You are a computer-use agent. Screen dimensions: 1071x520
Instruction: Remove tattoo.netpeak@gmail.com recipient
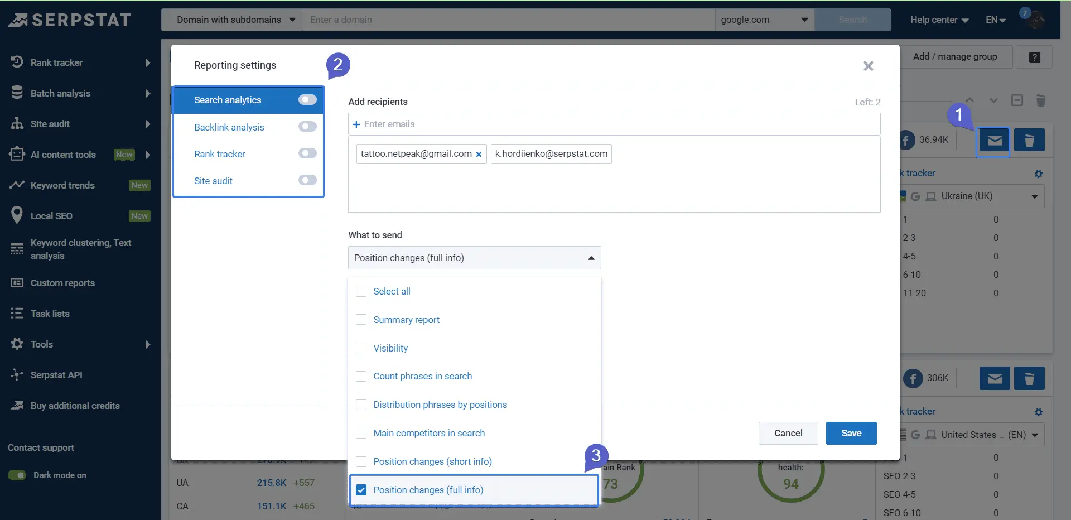click(x=479, y=155)
